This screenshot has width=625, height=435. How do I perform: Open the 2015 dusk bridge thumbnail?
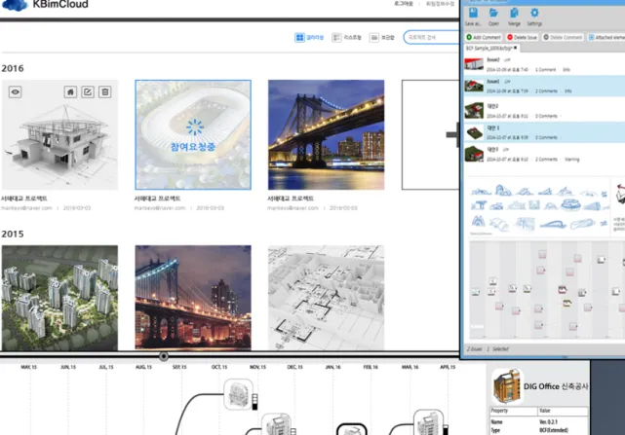(x=193, y=298)
